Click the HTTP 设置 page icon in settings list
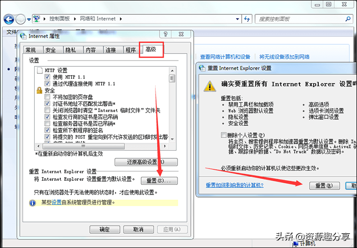The height and width of the screenshot is (248, 357). point(40,70)
